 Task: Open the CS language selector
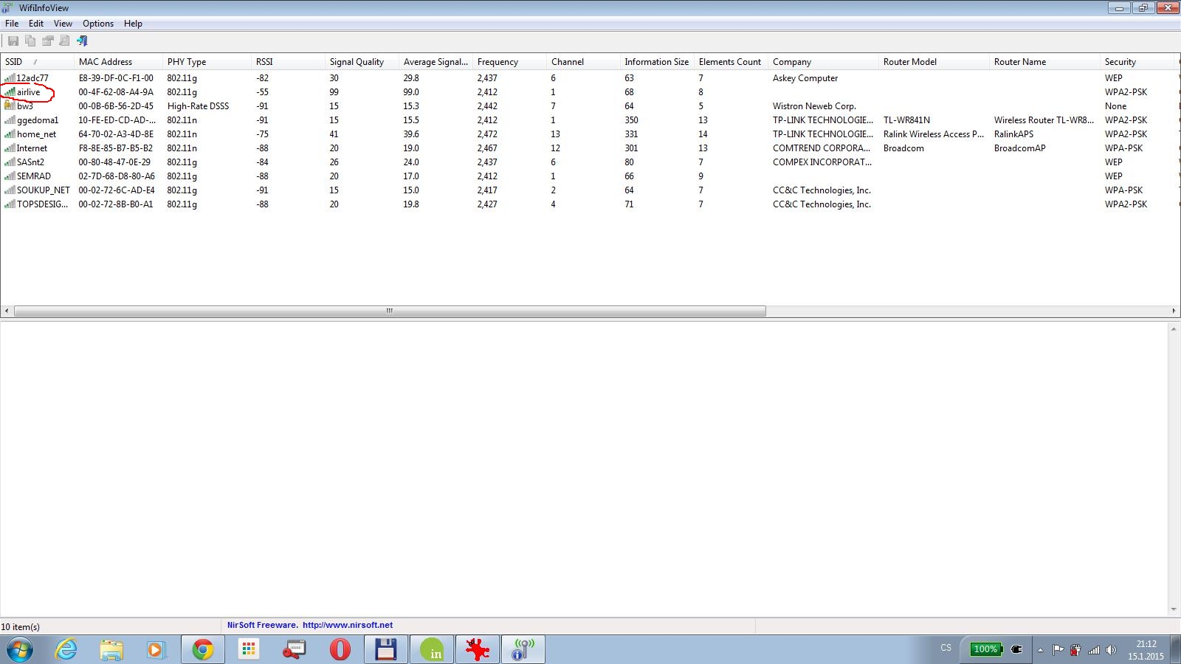(x=946, y=648)
